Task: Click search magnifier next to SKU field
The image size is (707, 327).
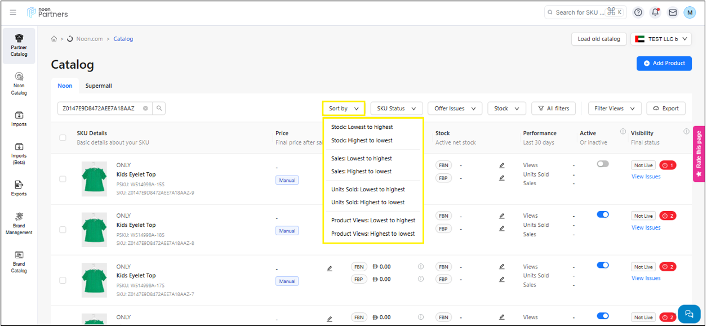Action: pyautogui.click(x=159, y=109)
